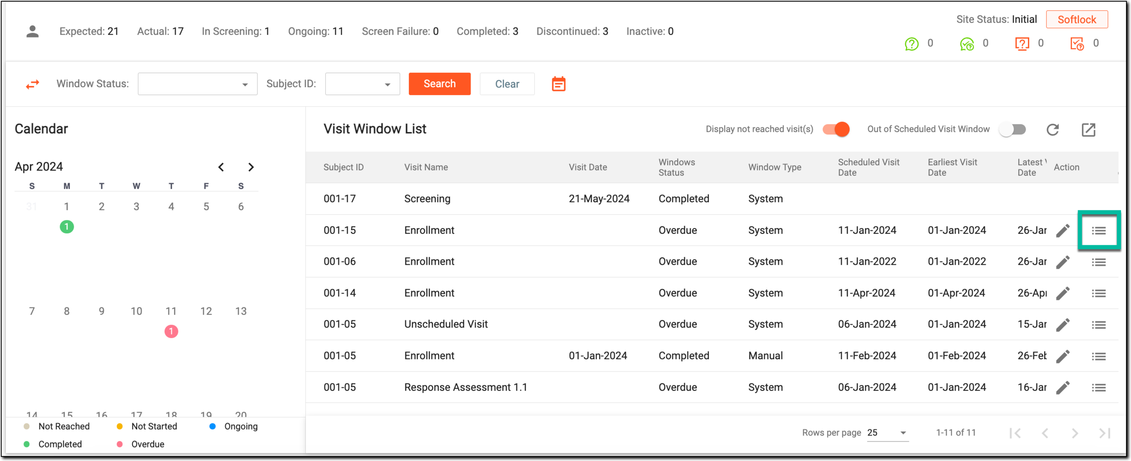
Task: Click the Windows Status column header
Action: pyautogui.click(x=677, y=167)
